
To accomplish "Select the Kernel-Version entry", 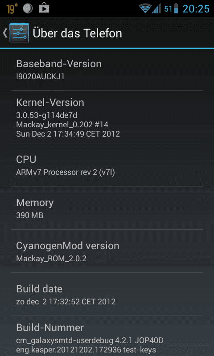I will [x=107, y=117].
